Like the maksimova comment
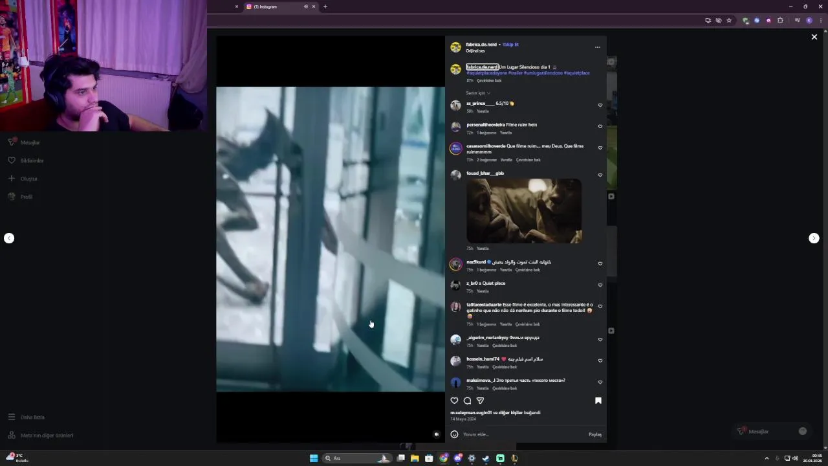Viewport: 828px width, 466px height. coord(600,382)
